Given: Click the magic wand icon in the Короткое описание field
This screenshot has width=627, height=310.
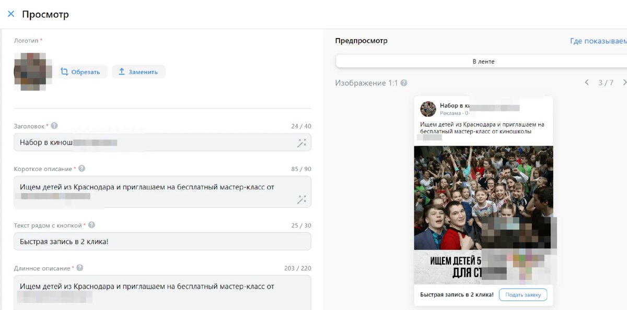Looking at the screenshot, I should click(301, 199).
